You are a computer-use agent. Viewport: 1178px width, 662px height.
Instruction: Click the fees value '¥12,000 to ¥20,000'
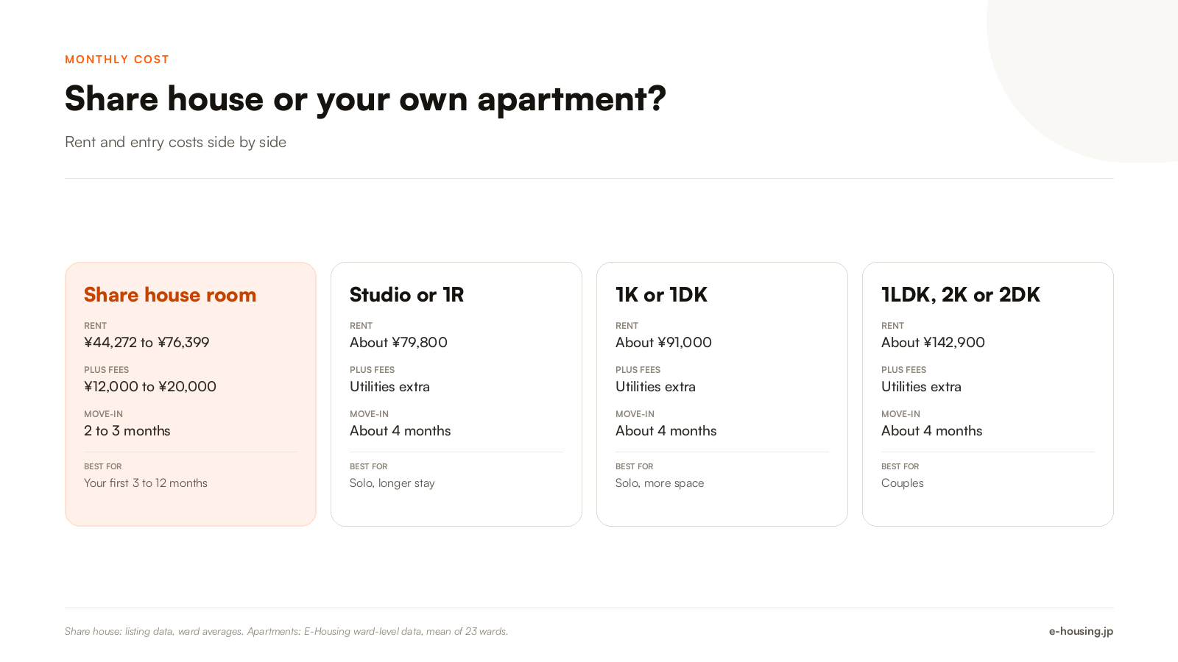click(150, 386)
